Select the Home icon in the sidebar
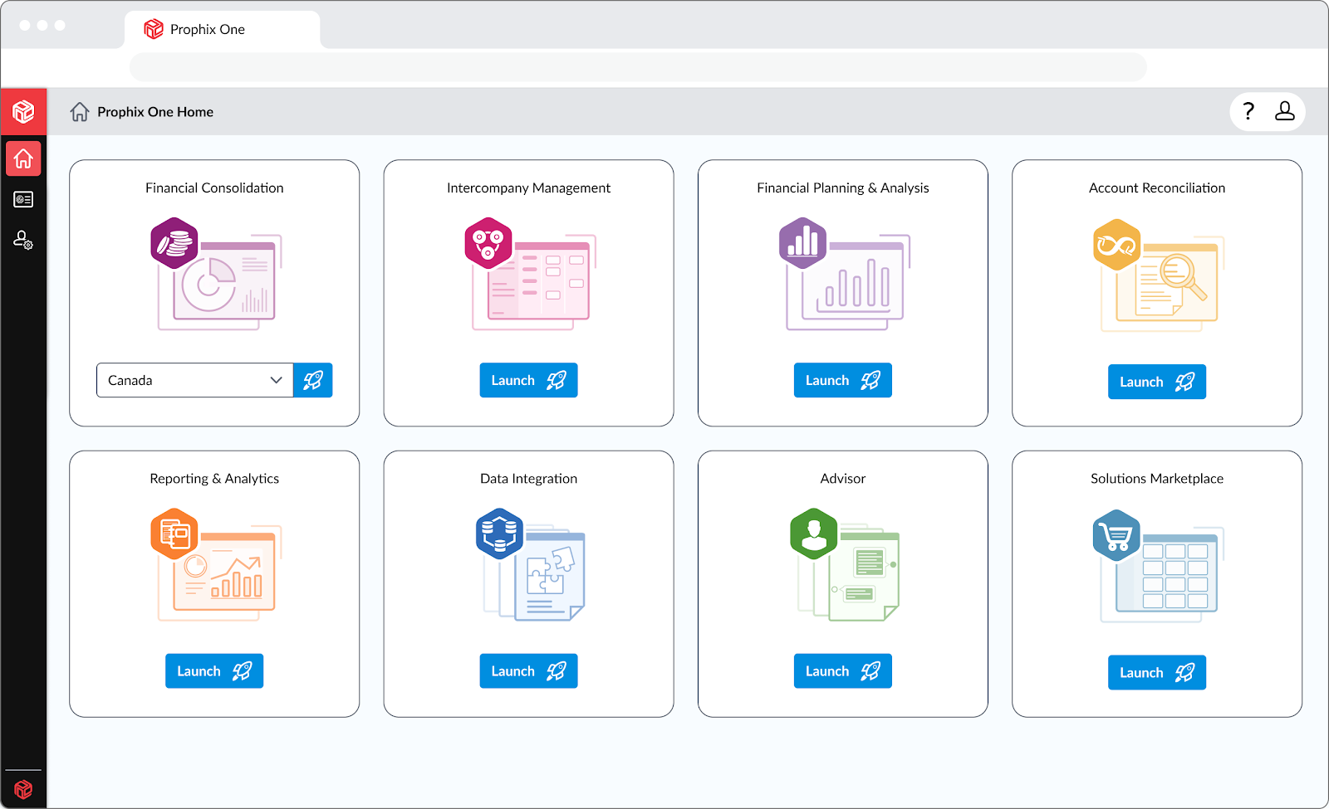This screenshot has height=809, width=1329. (x=23, y=158)
